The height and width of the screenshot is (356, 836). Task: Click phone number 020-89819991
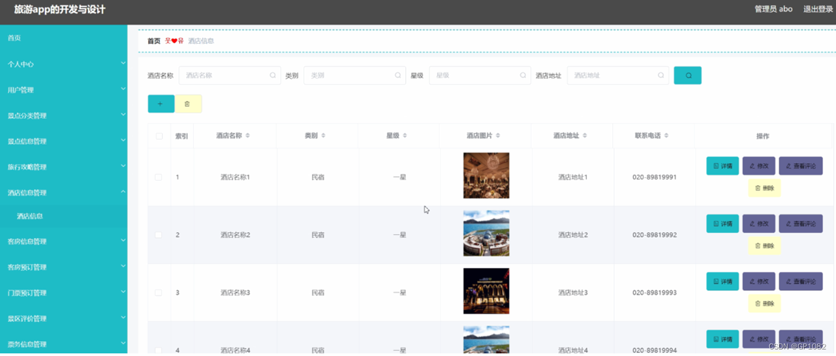pos(655,177)
